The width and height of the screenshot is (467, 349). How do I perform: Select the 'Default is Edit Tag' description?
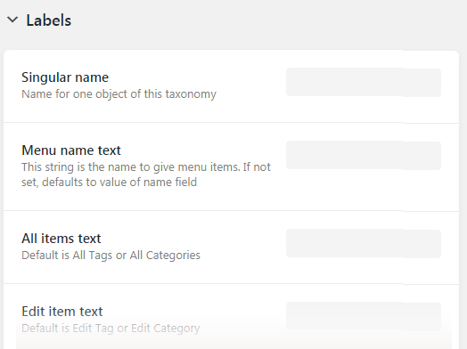click(x=111, y=329)
